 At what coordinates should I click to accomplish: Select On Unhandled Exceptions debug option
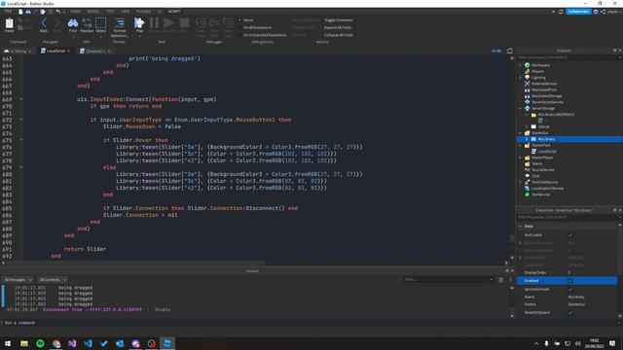point(265,35)
